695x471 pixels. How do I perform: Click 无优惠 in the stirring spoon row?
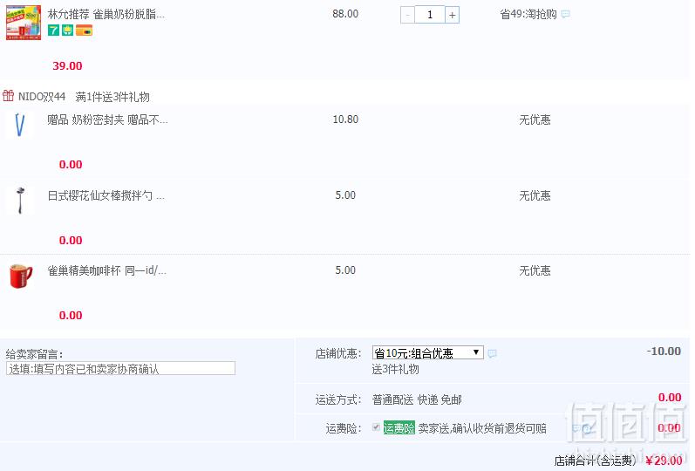[x=535, y=195]
